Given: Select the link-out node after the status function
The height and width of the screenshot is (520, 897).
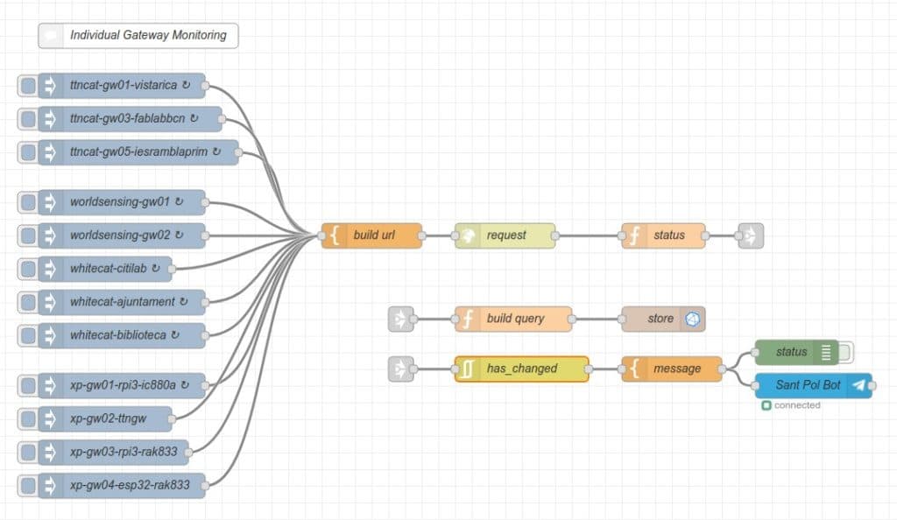Looking at the screenshot, I should (753, 235).
